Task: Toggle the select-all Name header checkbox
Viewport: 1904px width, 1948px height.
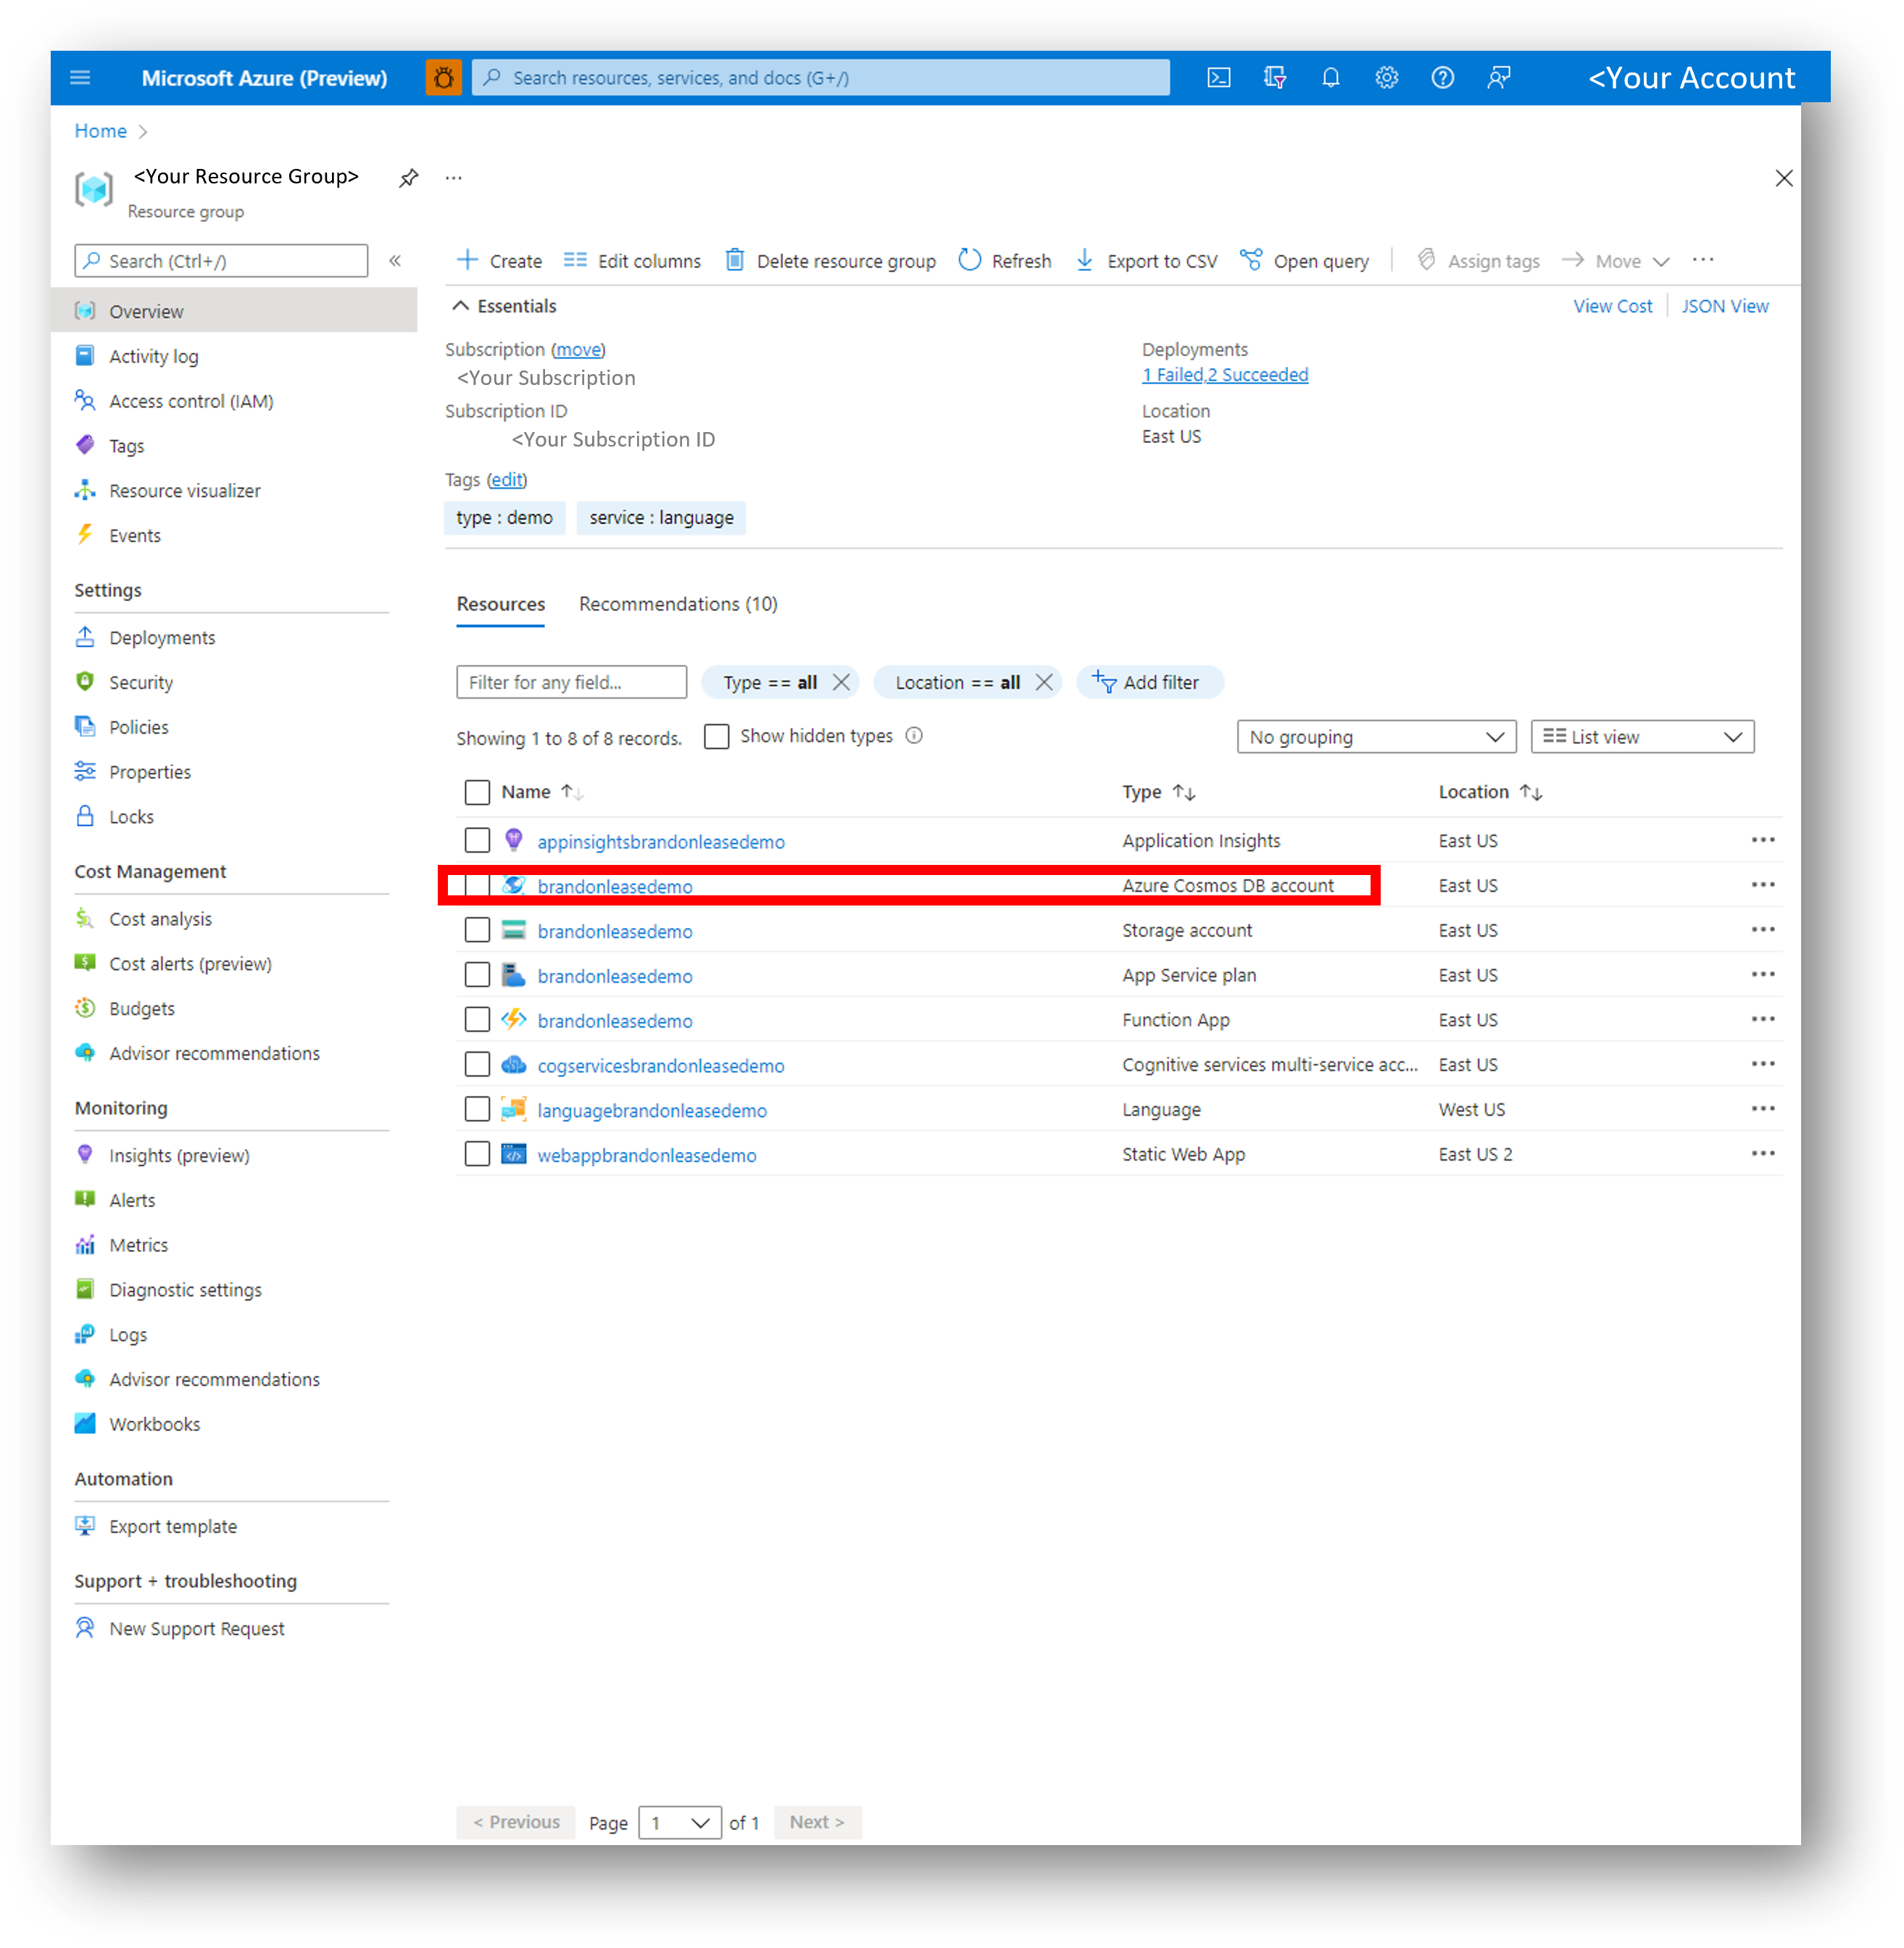Action: (477, 792)
